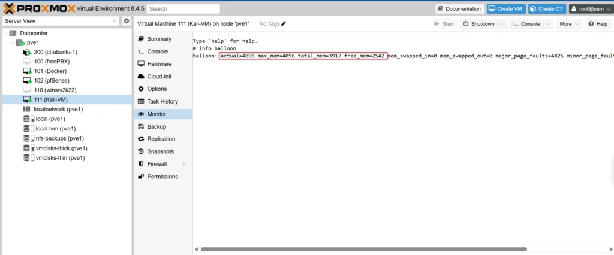Select nfs-backups (pve1) storage

(x=60, y=138)
